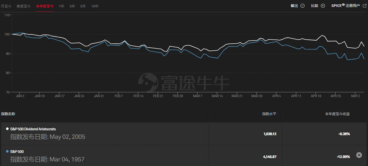The image size is (368, 166).
Task: Select the 季度至今 time range tab
Action: pos(24,6)
